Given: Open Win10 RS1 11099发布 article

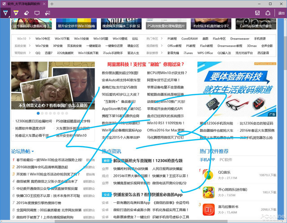Looking at the screenshot, I should click(165, 123).
